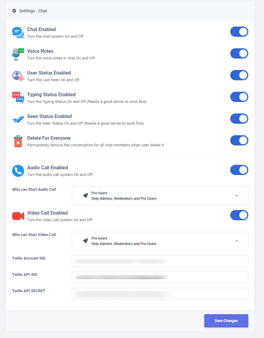Click the red Video Call camera icon

pos(18,216)
